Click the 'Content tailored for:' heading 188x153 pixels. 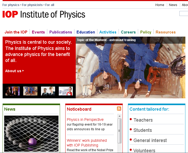coord(149,109)
